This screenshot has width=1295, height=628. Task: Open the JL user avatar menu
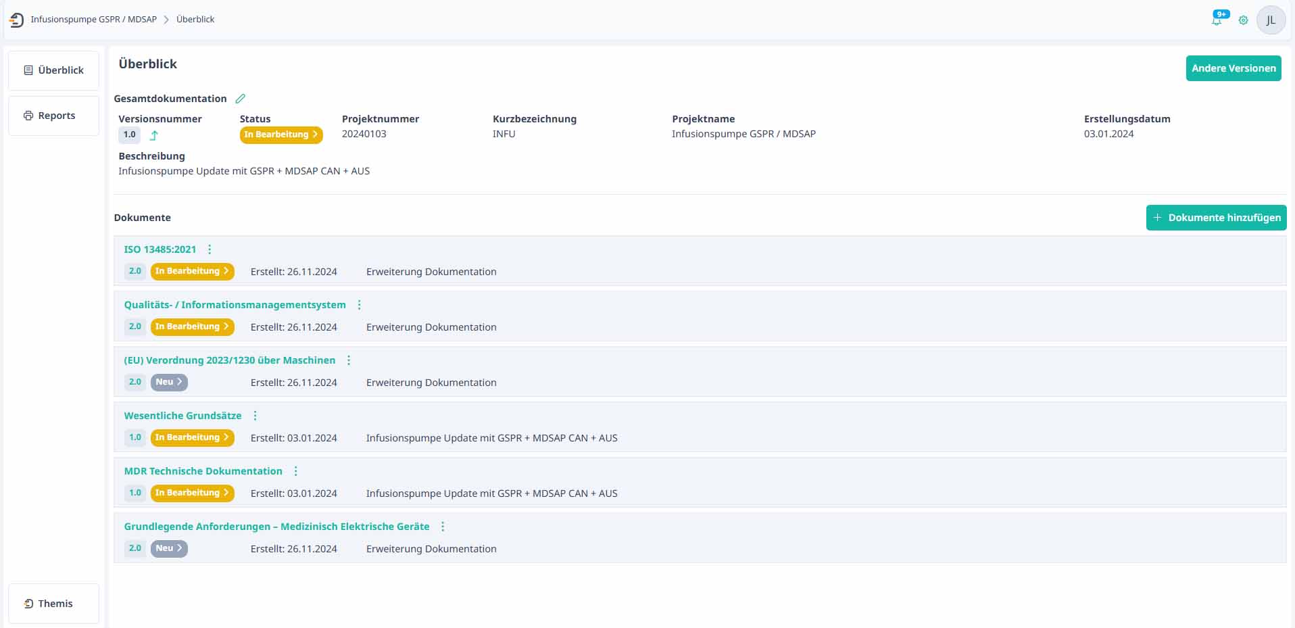point(1271,20)
